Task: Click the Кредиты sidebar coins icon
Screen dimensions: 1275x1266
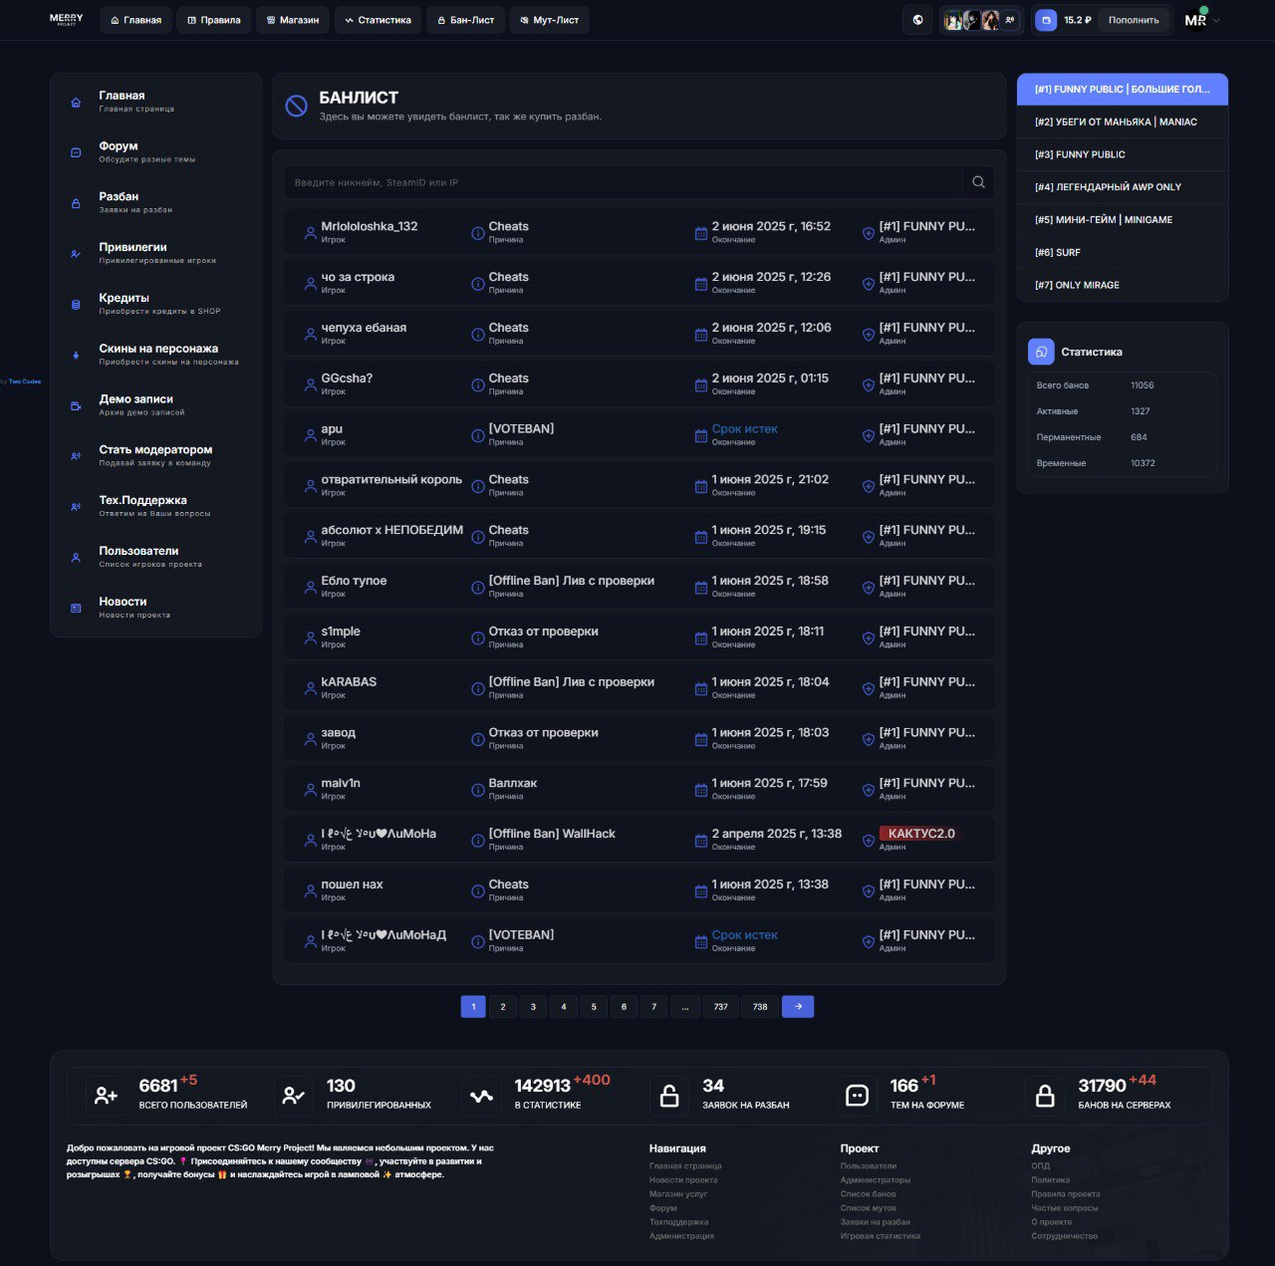Action: pyautogui.click(x=76, y=305)
